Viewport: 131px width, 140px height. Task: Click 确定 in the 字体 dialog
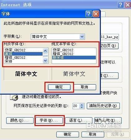59,87
